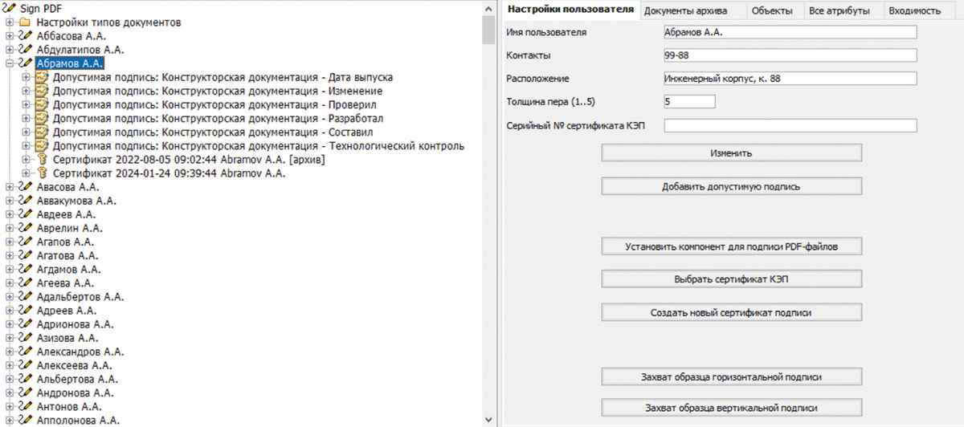Viewport: 964px width, 427px height.
Task: Focus the Серийный № сертификата КЭП field
Action: point(790,126)
